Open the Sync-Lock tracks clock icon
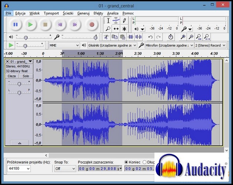The image size is (233, 185). pyautogui.click(x=171, y=37)
